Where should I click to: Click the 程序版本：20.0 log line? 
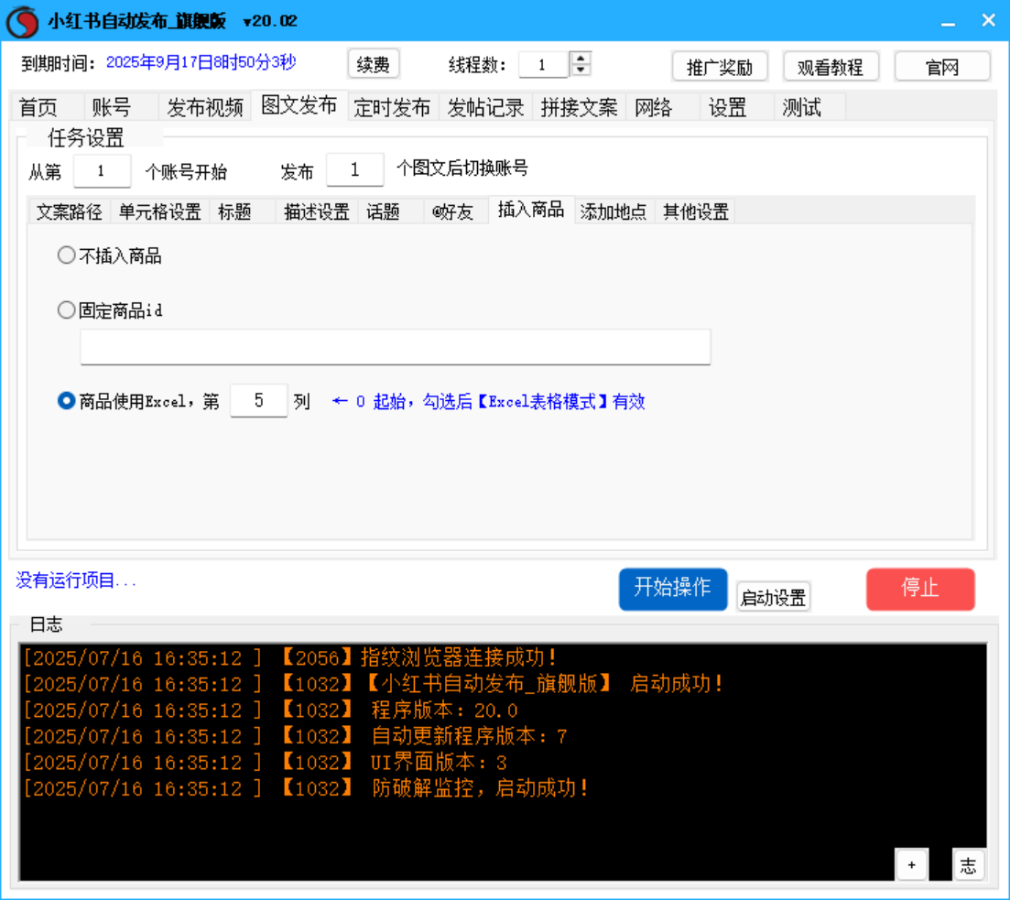pyautogui.click(x=269, y=710)
